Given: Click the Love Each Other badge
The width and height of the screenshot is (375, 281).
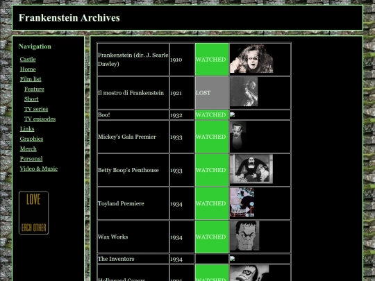Looking at the screenshot, I should (x=34, y=213).
